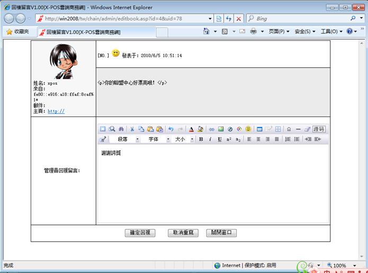Click the find binoculars icon in editor
This screenshot has width=368, height=273.
click(121, 129)
